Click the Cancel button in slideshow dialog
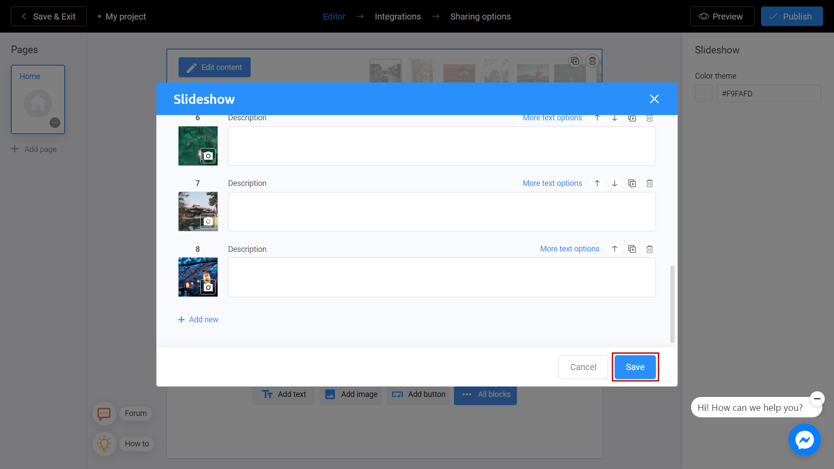 pos(583,367)
